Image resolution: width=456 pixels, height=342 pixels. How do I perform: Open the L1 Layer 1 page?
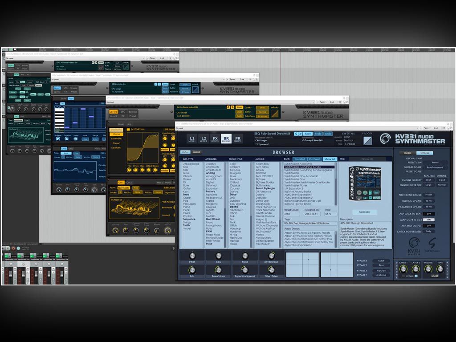[192, 139]
